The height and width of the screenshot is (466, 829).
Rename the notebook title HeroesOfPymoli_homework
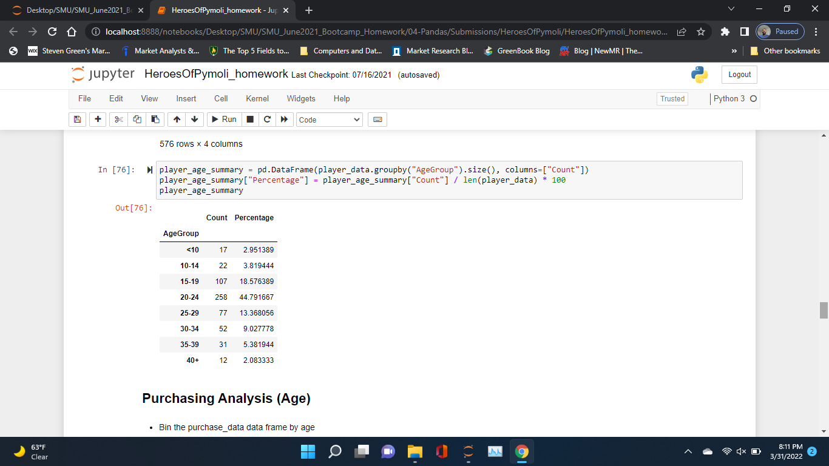216,74
